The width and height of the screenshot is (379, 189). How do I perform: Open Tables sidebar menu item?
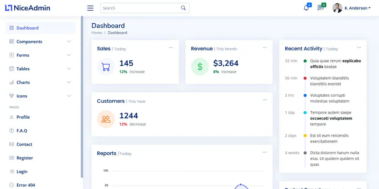pos(40,69)
